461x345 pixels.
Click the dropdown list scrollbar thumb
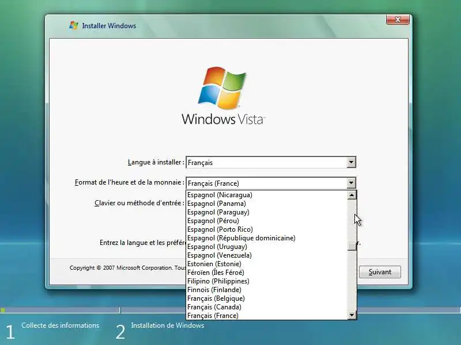tap(352, 247)
